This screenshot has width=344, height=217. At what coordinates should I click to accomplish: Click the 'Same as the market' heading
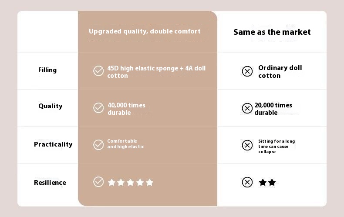coord(272,32)
